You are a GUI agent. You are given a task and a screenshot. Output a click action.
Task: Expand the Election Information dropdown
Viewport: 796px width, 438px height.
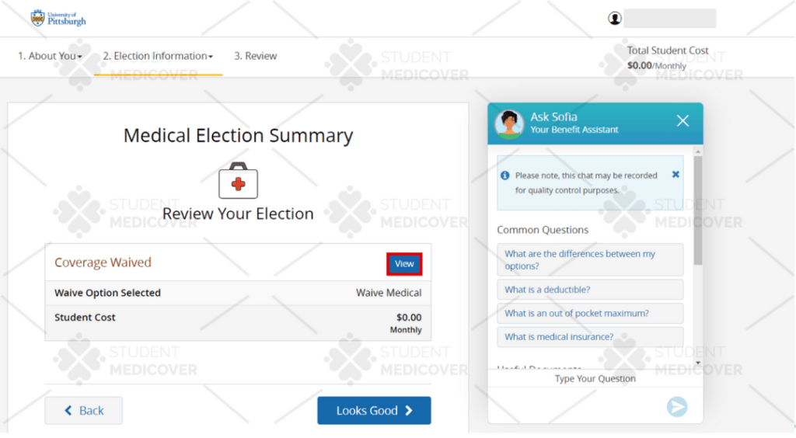[x=158, y=56]
